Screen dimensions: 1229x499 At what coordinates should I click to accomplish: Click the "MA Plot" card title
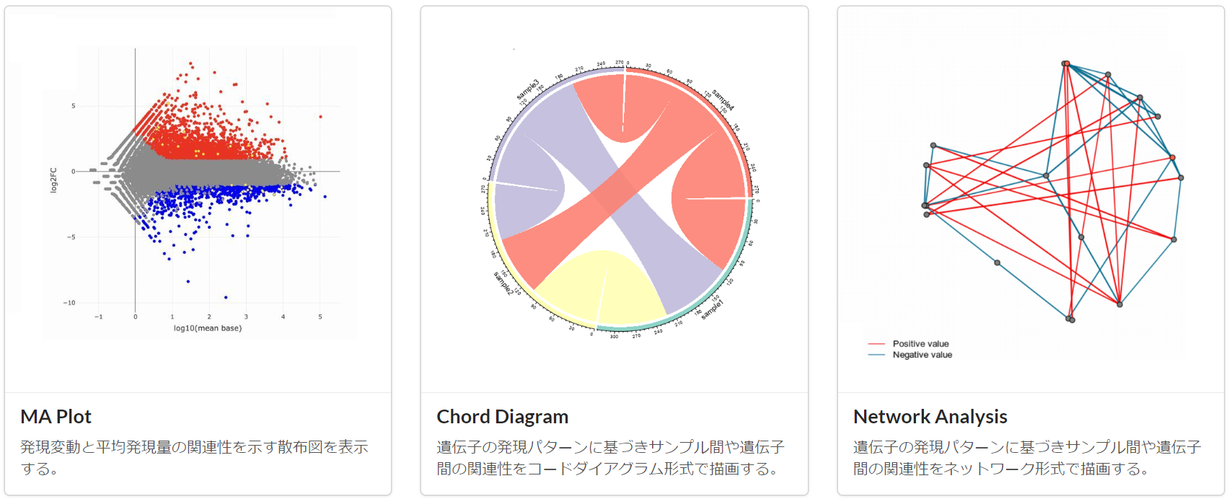point(56,417)
